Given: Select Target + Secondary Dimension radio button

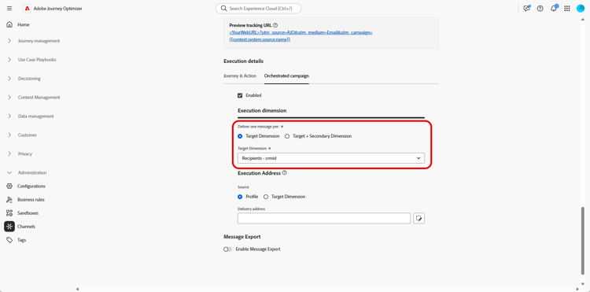Looking at the screenshot, I should 287,136.
